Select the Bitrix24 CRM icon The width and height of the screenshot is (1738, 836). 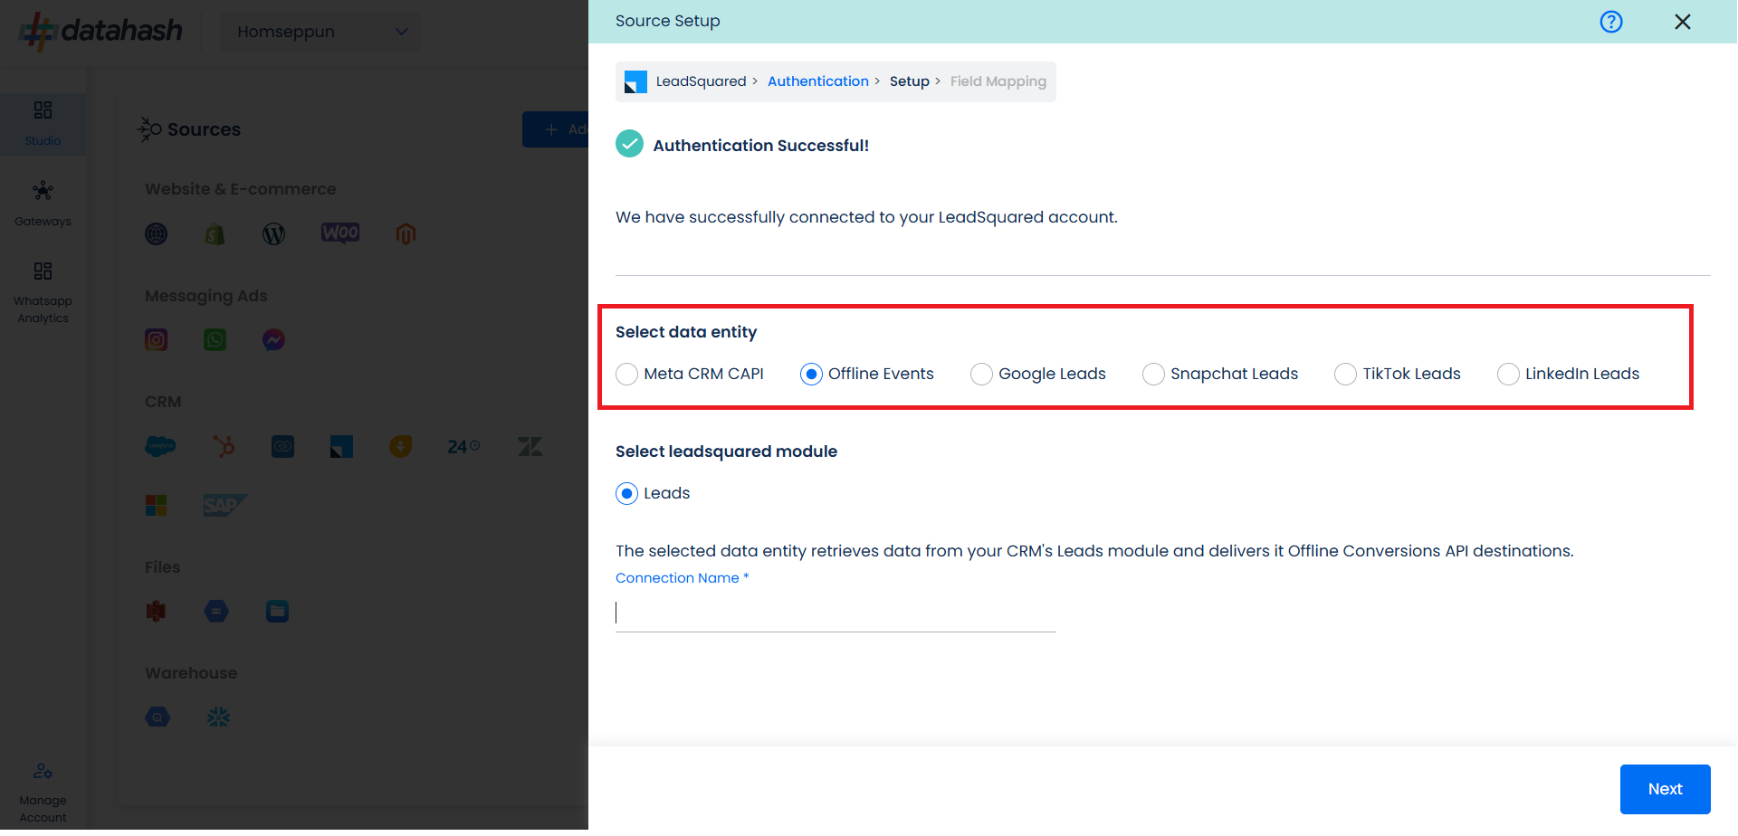point(463,446)
